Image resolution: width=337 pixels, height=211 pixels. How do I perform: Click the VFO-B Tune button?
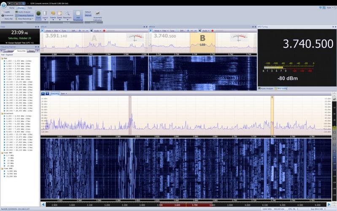click(172, 31)
